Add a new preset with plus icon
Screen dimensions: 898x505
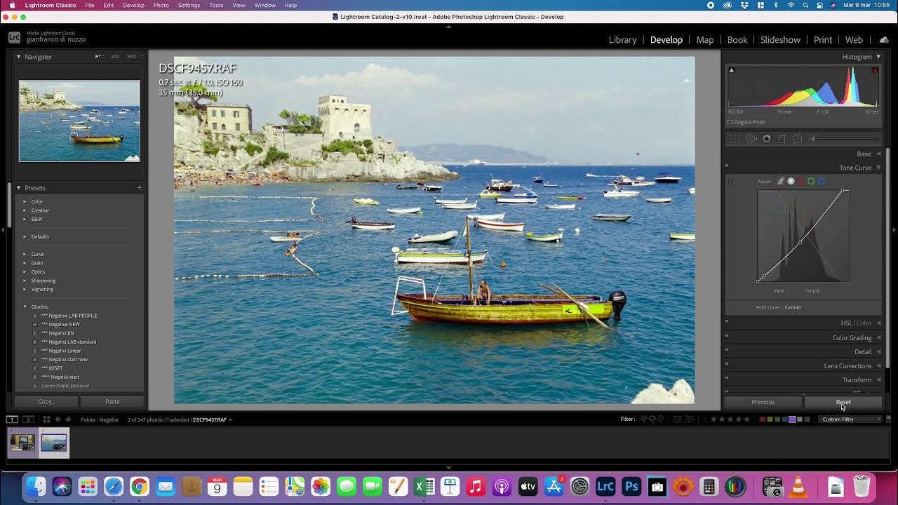point(140,188)
